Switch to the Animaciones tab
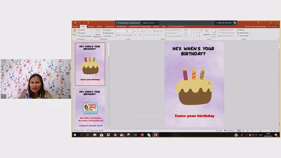Screen dimensions: 281x158 [122, 26]
